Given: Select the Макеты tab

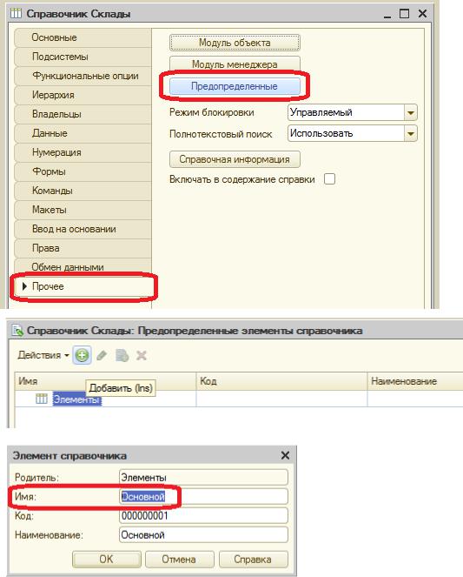Looking at the screenshot, I should point(83,210).
